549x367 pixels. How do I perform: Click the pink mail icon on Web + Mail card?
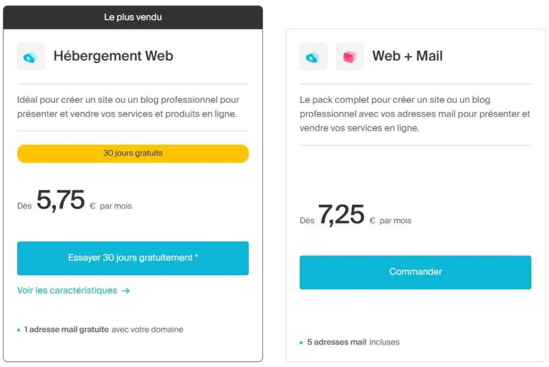[349, 56]
